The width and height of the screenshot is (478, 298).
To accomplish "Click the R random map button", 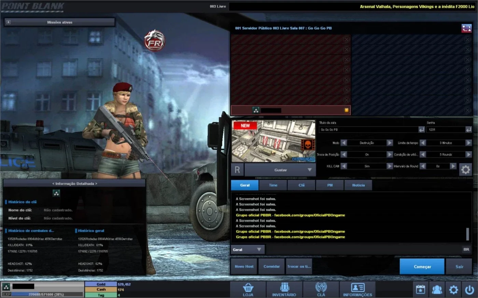I will (237, 170).
